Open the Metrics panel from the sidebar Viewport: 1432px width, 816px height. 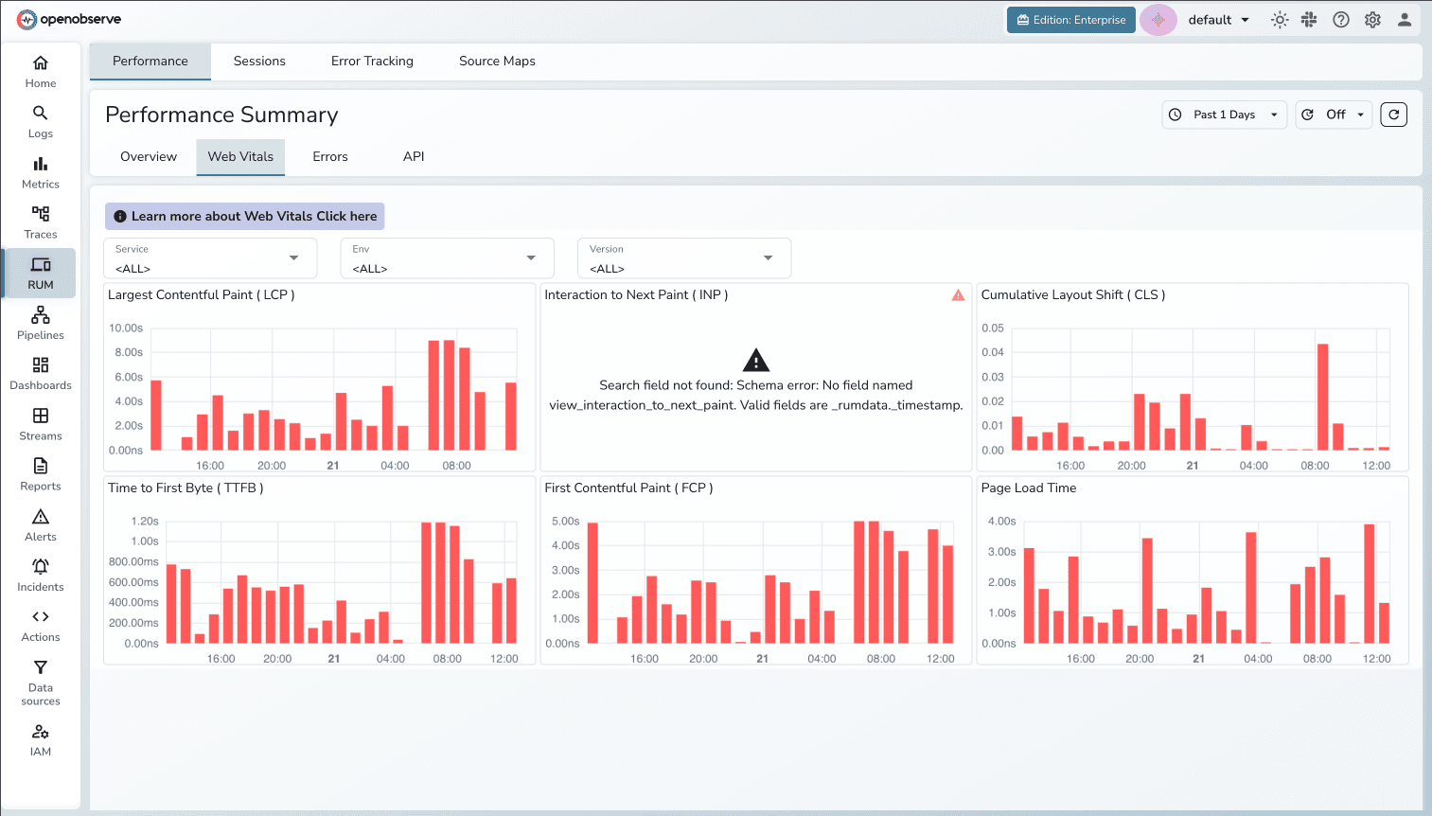tap(40, 171)
